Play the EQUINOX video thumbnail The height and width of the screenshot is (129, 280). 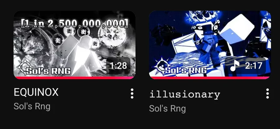(x=74, y=45)
